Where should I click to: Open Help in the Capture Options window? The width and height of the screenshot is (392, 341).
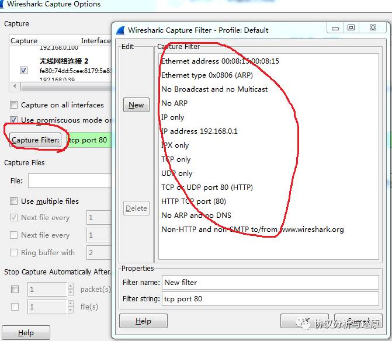click(26, 332)
